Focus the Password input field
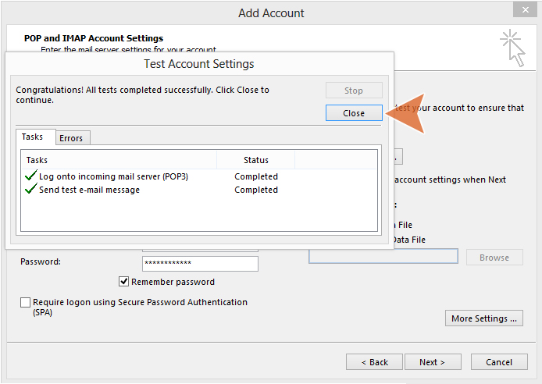 coord(200,263)
